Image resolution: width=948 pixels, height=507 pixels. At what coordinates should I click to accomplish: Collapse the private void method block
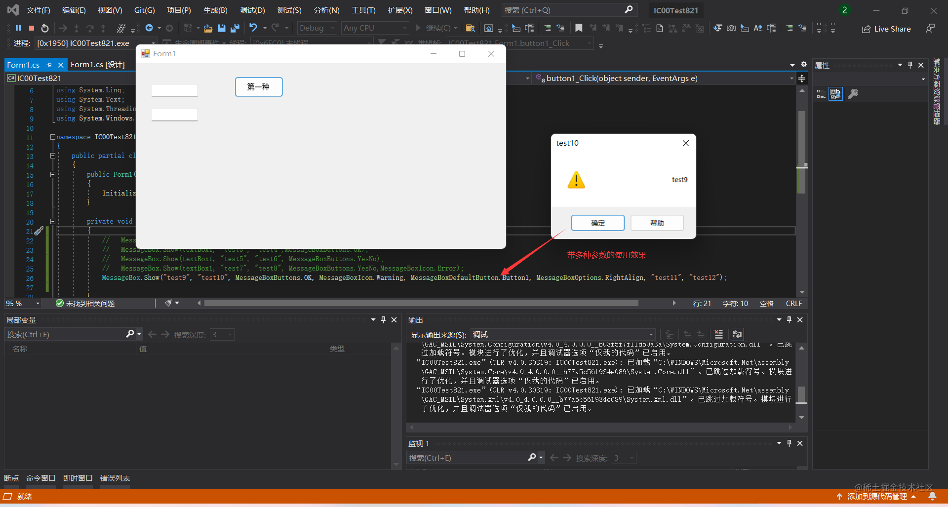[53, 222]
